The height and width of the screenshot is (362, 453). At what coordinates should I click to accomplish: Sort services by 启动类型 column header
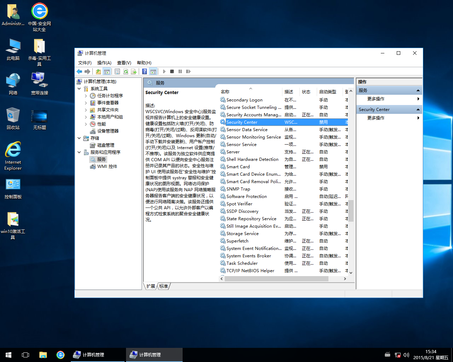point(328,92)
